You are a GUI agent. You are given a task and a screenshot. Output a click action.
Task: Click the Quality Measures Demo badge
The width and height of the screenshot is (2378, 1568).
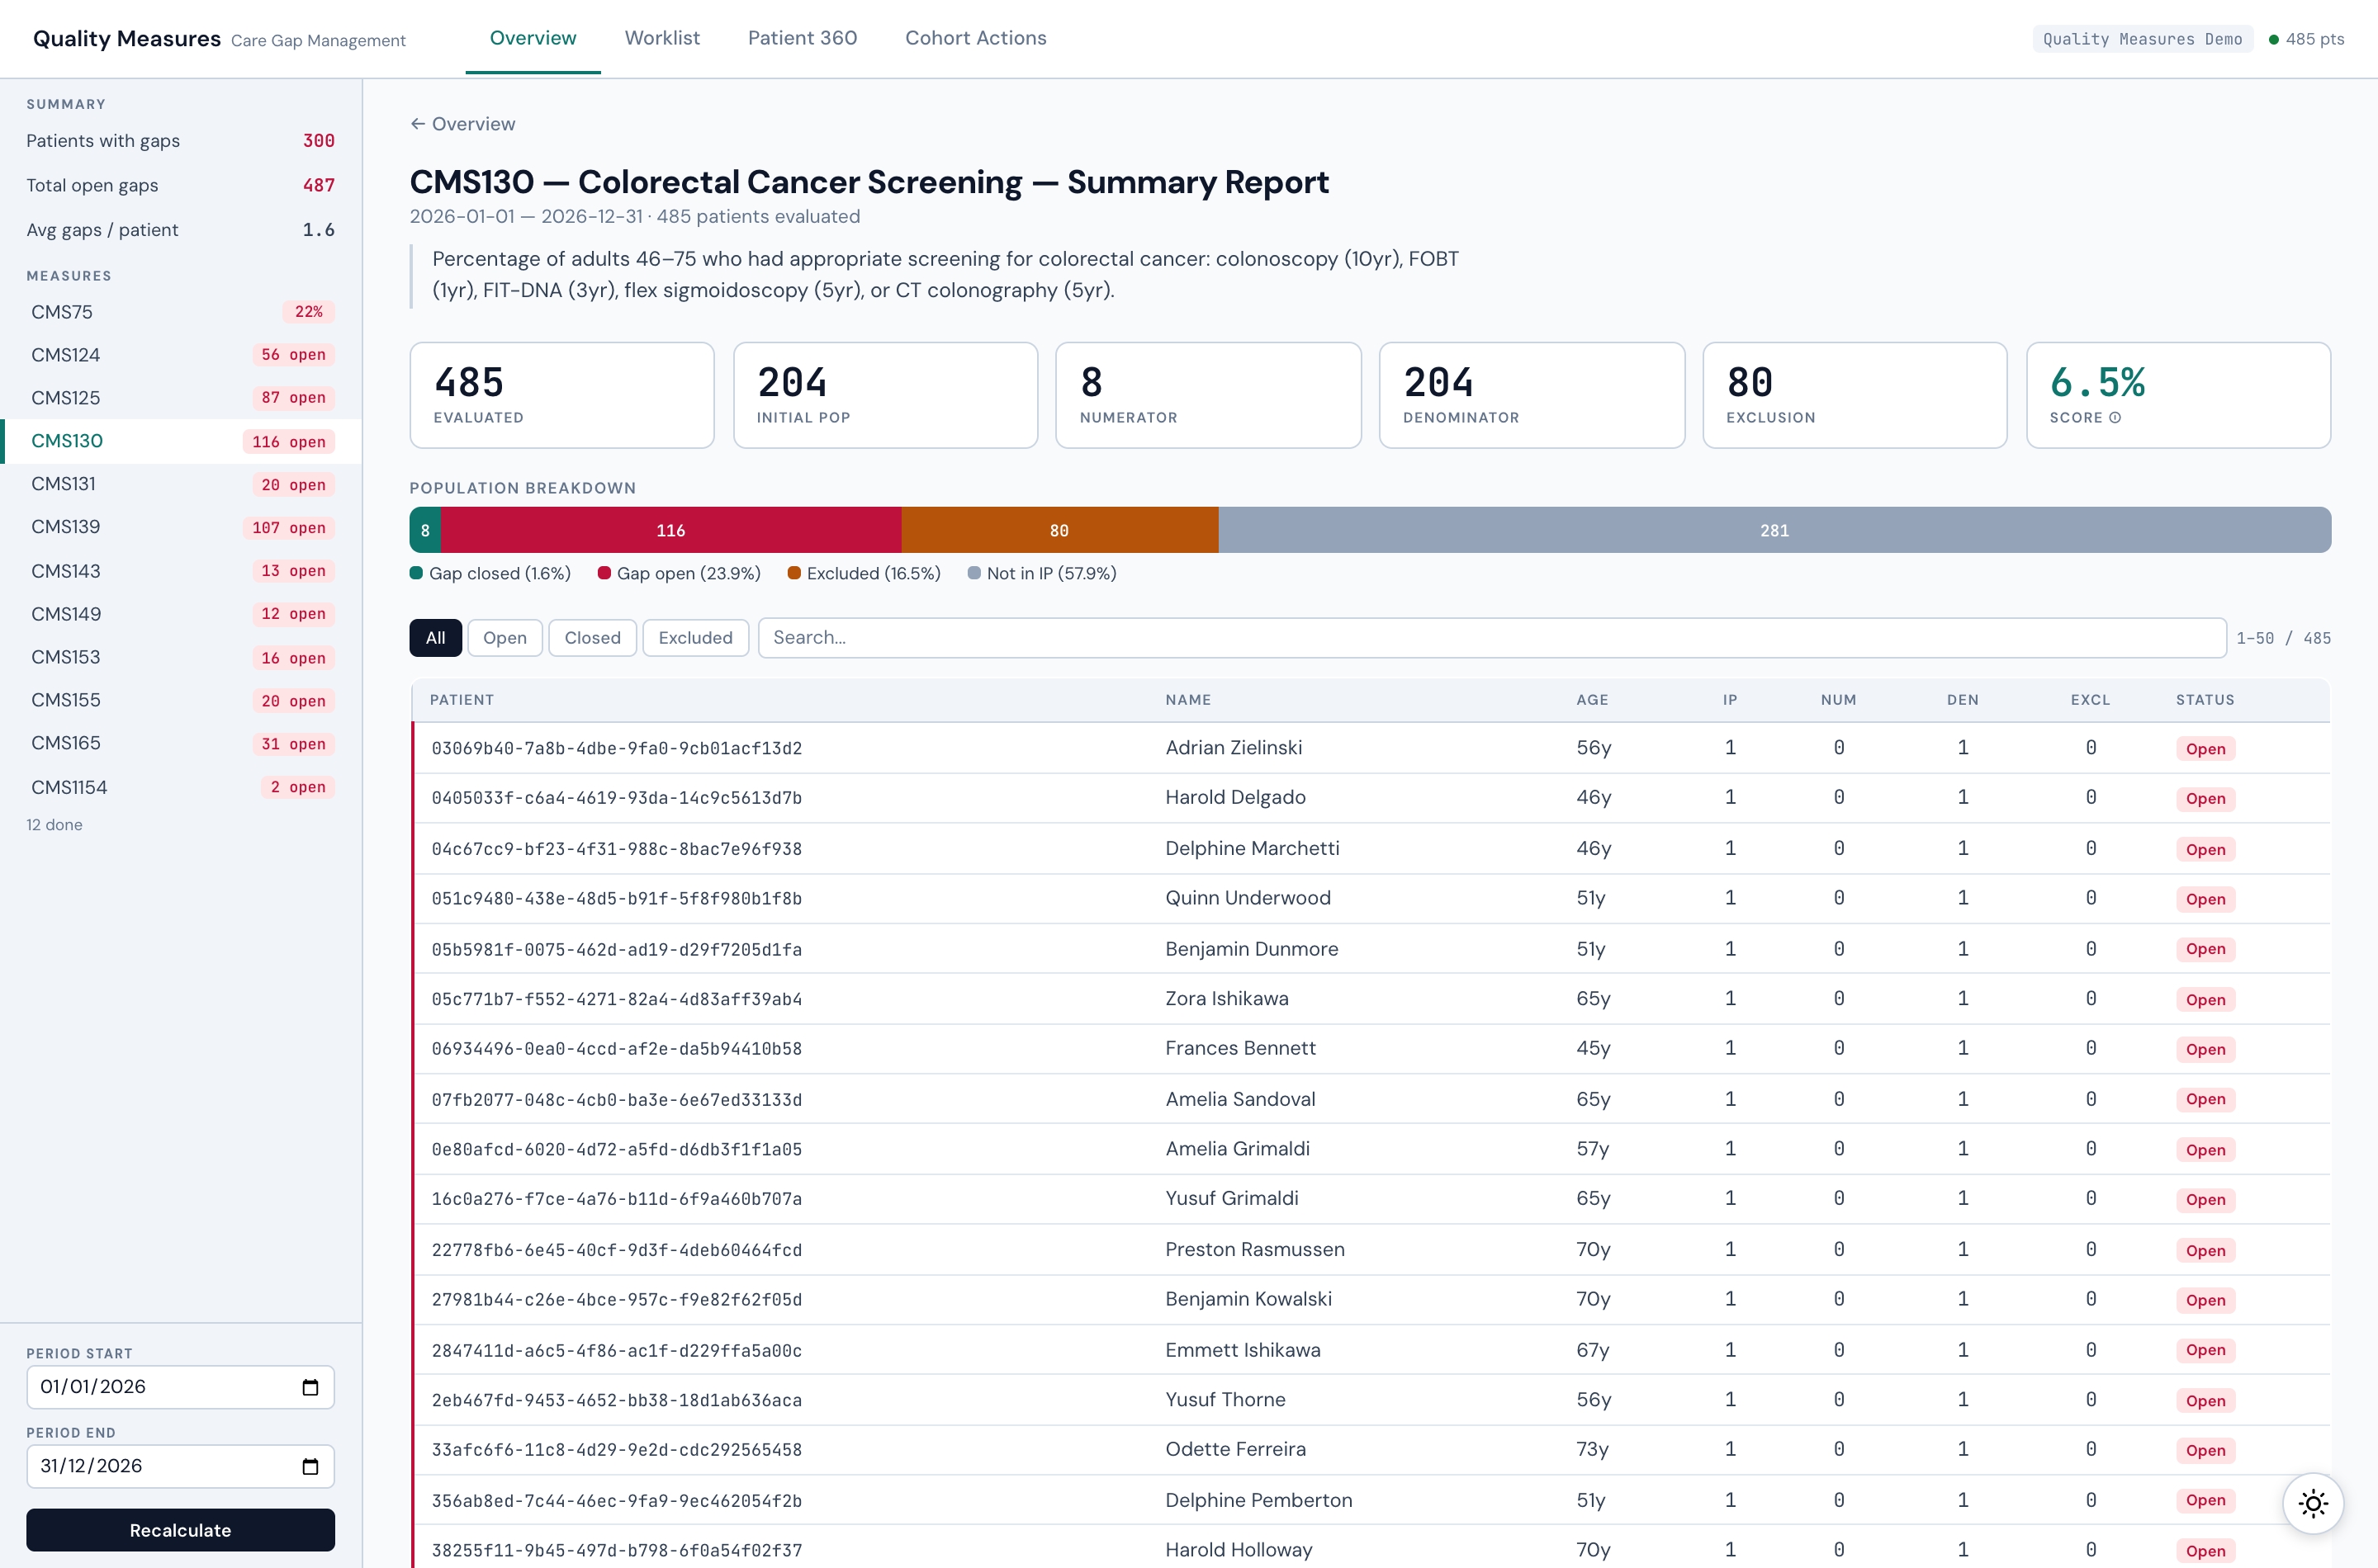(2142, 39)
